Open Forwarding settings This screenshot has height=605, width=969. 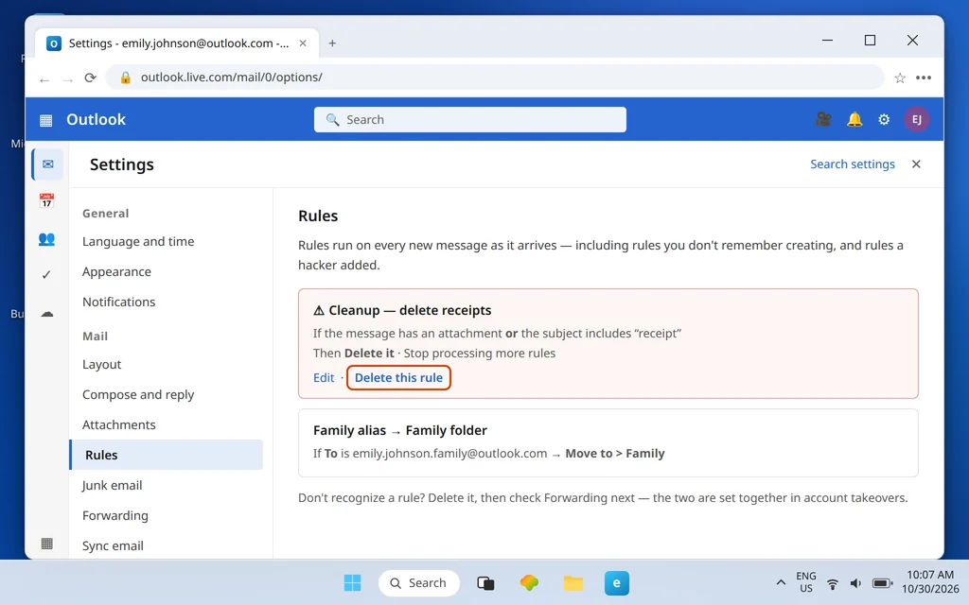[115, 515]
